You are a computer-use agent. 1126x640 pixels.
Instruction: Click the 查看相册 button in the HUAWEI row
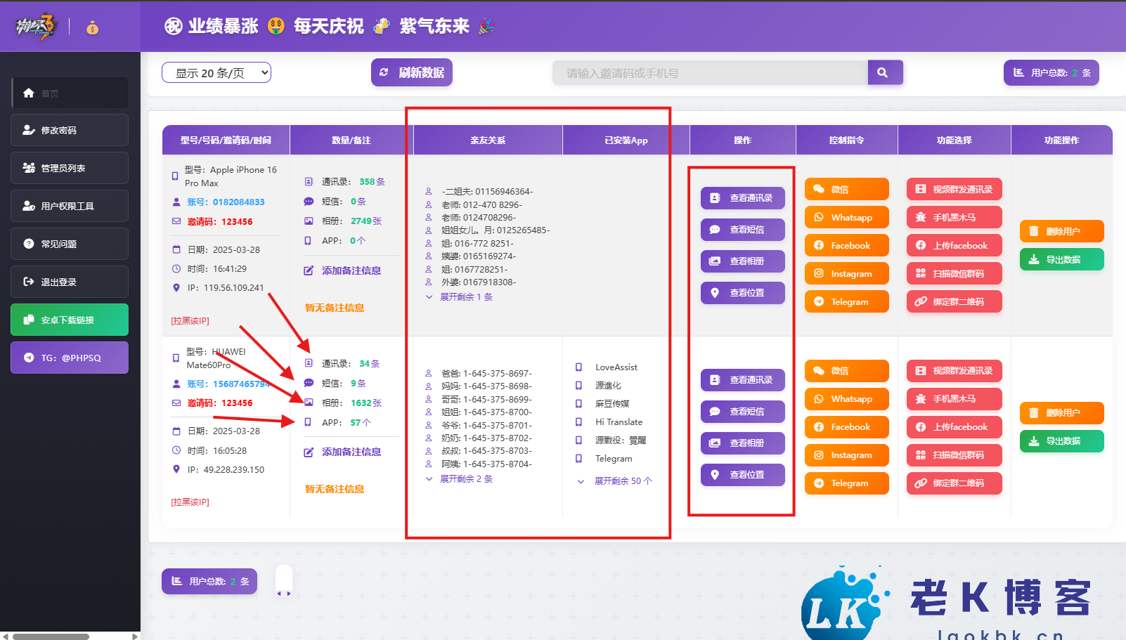click(742, 443)
